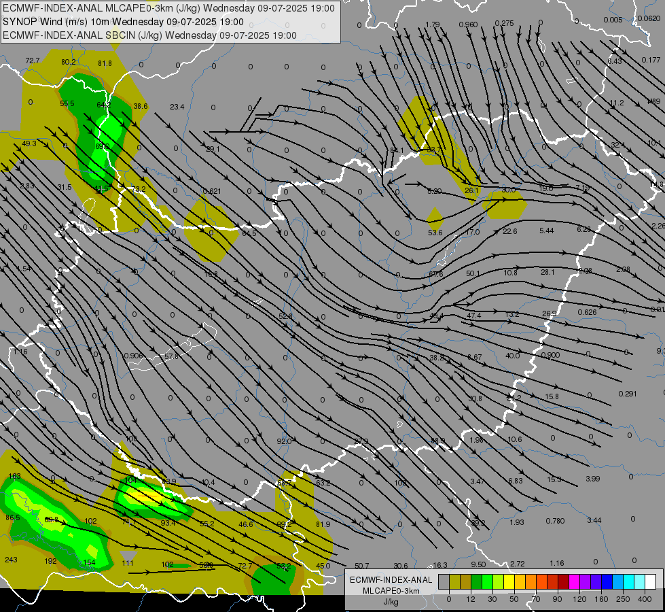The height and width of the screenshot is (612, 665).
Task: Pick the bright green swatch before 30
Action: pos(487,582)
